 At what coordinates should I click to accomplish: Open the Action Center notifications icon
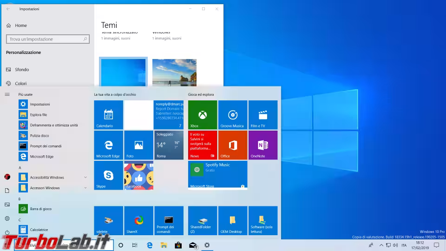pos(437,245)
